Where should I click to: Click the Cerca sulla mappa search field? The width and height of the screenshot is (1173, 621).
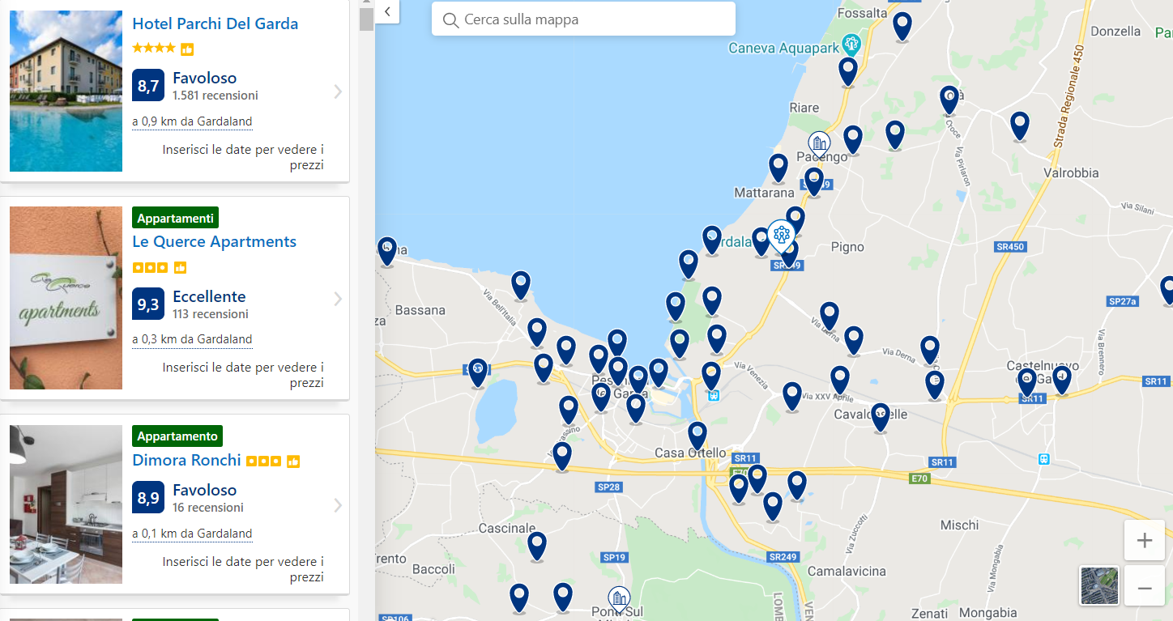(x=583, y=19)
